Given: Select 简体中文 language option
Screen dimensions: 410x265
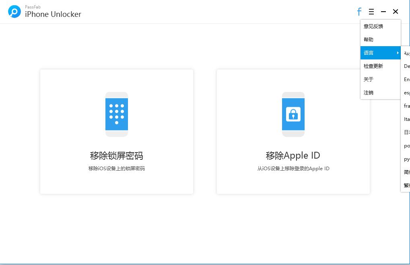Looking at the screenshot, I should (x=406, y=172).
